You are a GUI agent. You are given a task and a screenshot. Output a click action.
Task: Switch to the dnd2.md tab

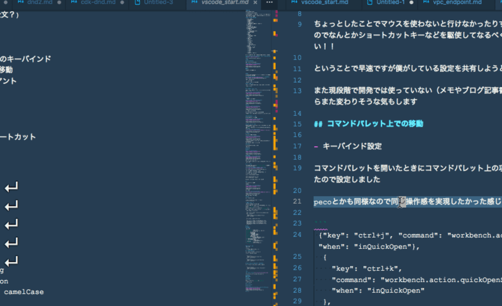coord(40,2)
